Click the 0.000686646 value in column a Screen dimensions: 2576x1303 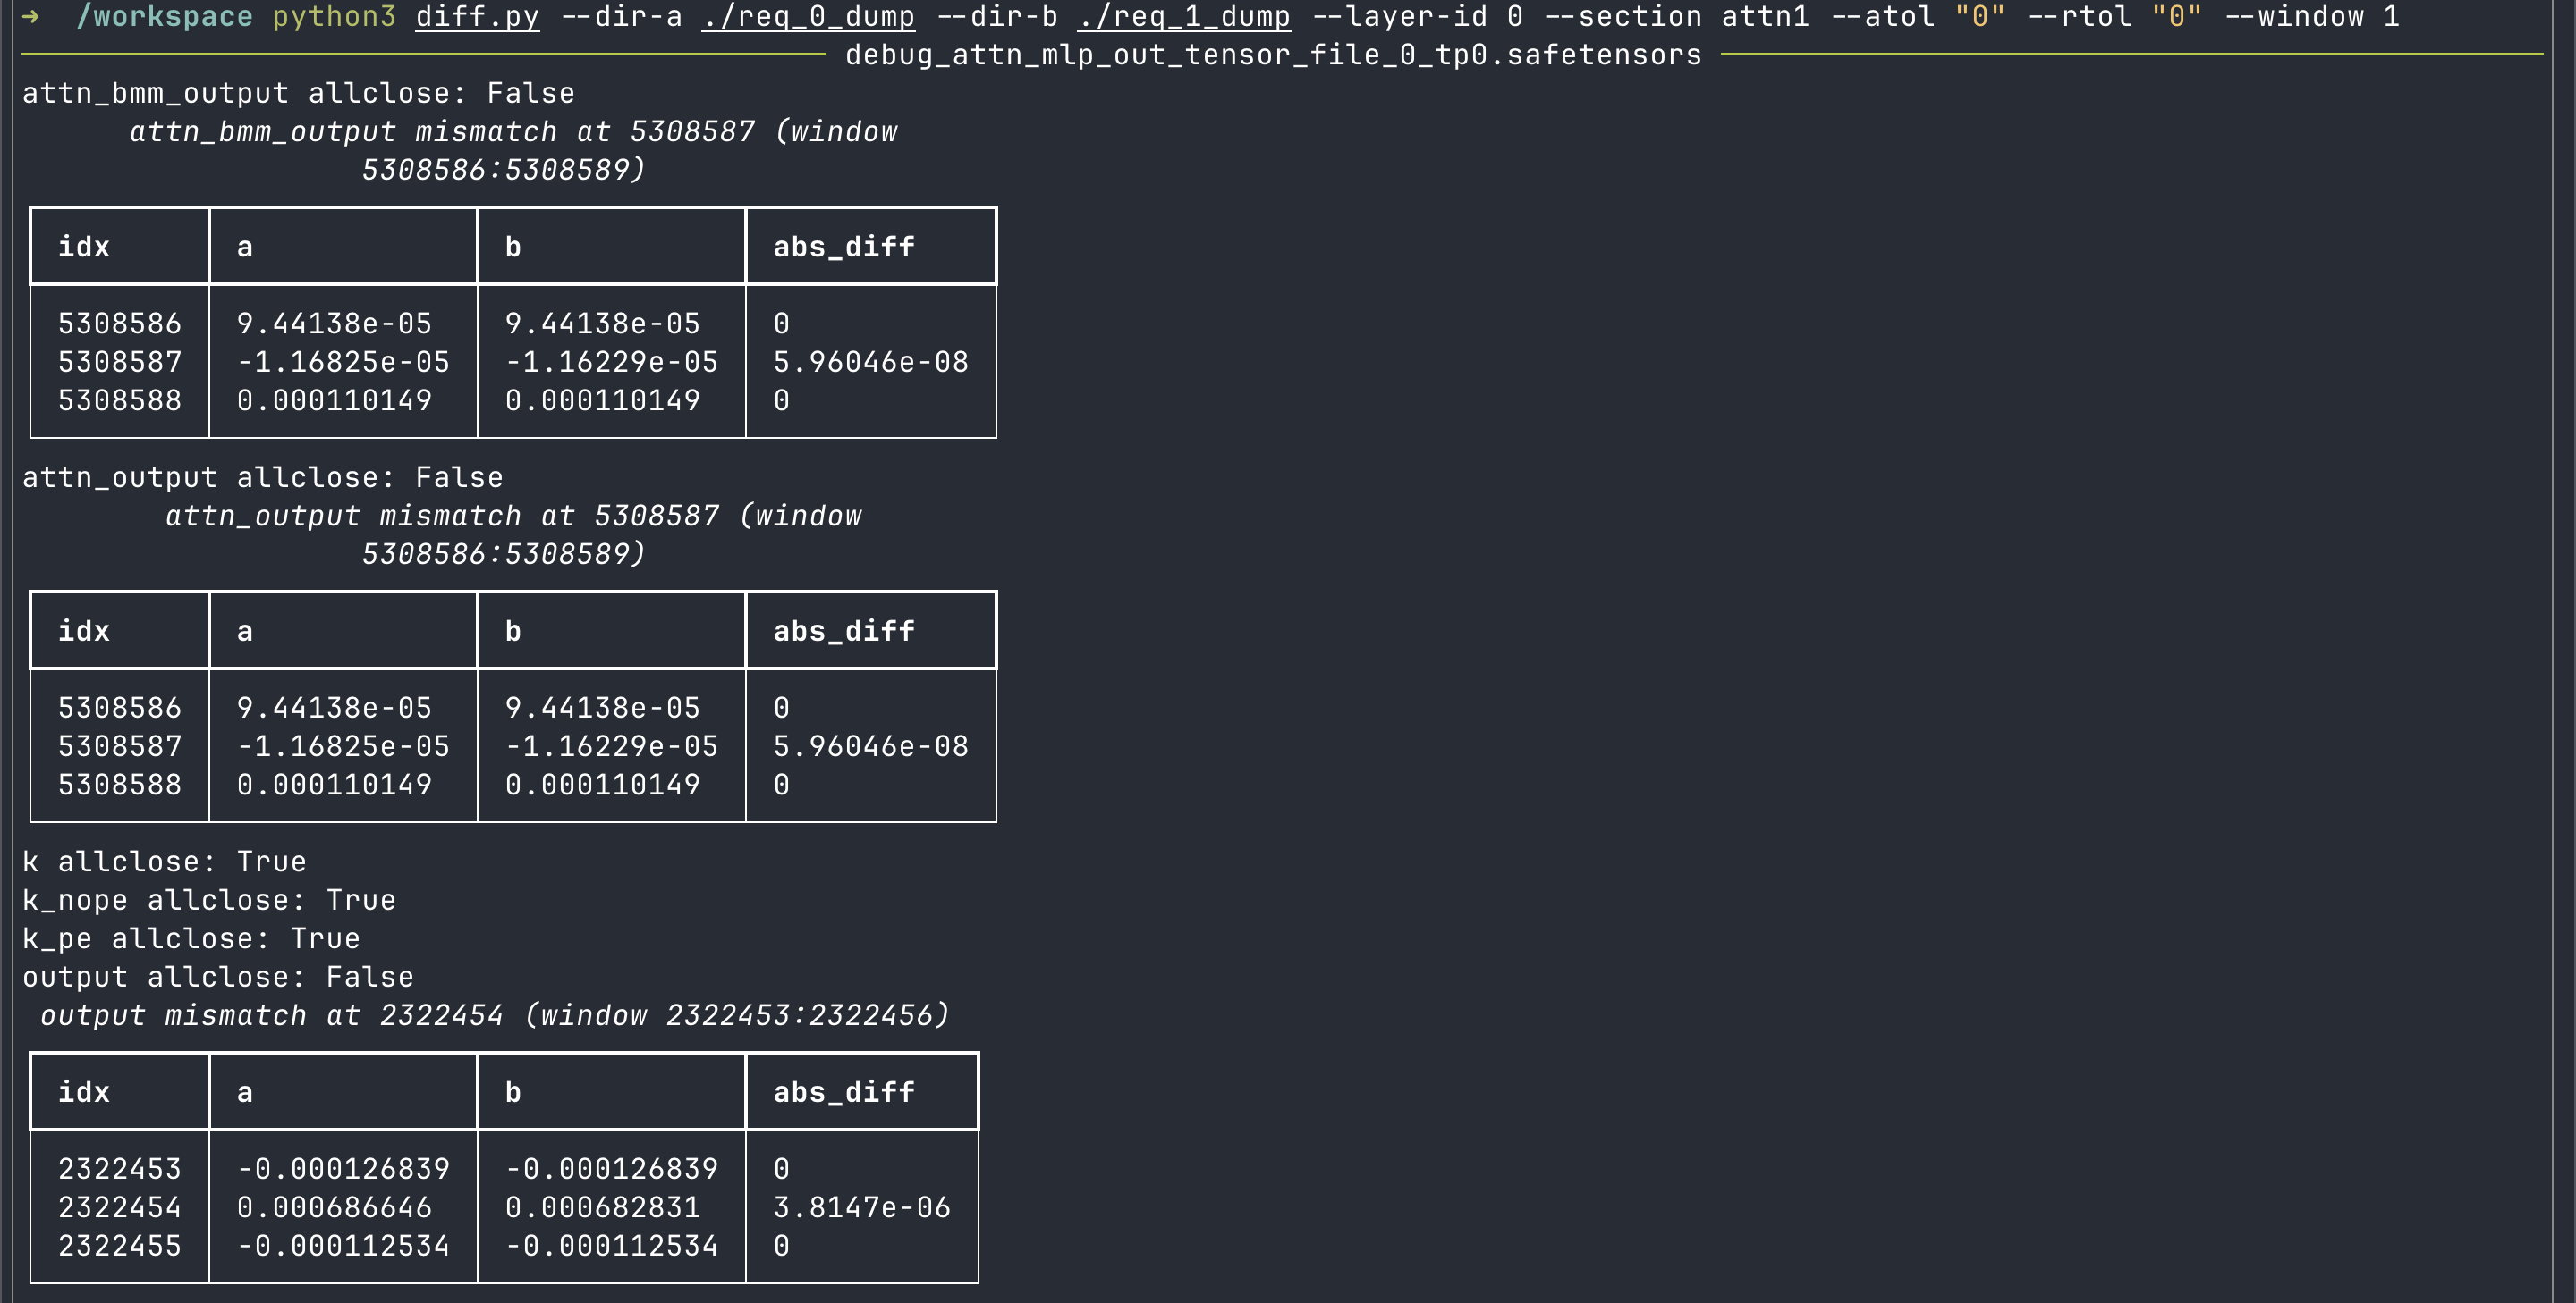click(x=334, y=1207)
